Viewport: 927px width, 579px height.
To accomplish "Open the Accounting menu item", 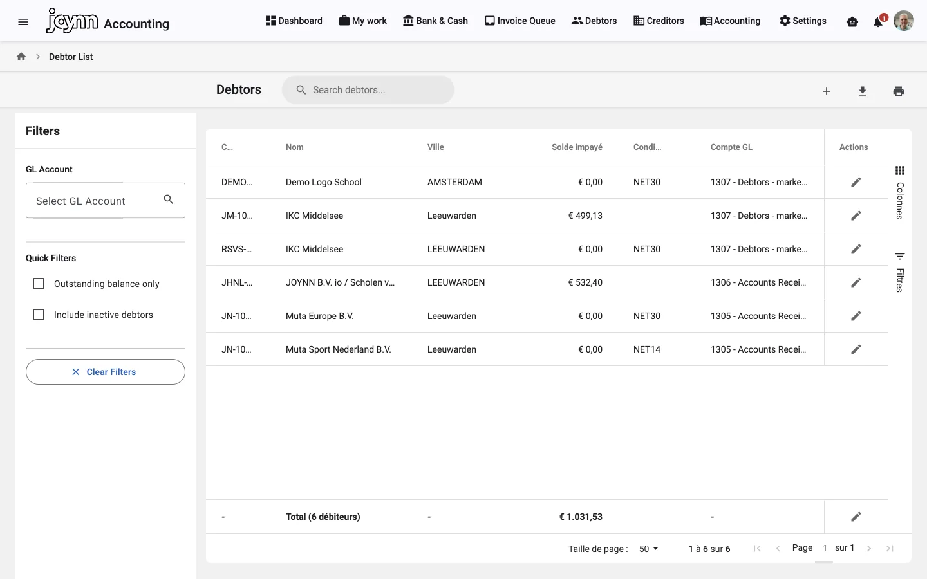I will point(730,21).
